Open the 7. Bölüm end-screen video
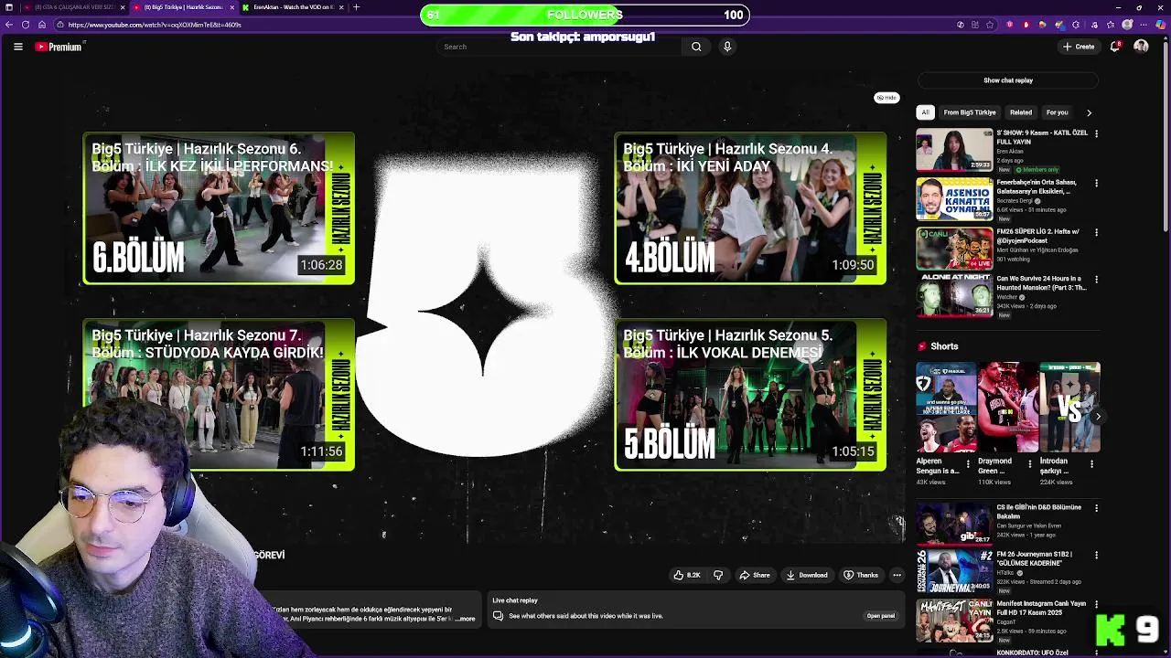The image size is (1171, 658). (x=219, y=395)
